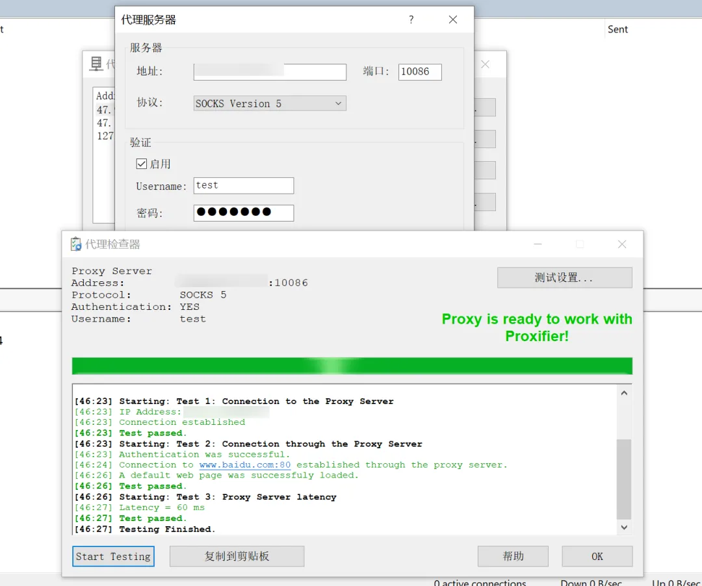
Task: Click 'Connection established' log line
Action: click(x=160, y=422)
